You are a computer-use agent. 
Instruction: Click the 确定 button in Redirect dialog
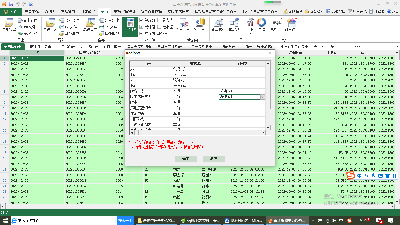pos(186,159)
